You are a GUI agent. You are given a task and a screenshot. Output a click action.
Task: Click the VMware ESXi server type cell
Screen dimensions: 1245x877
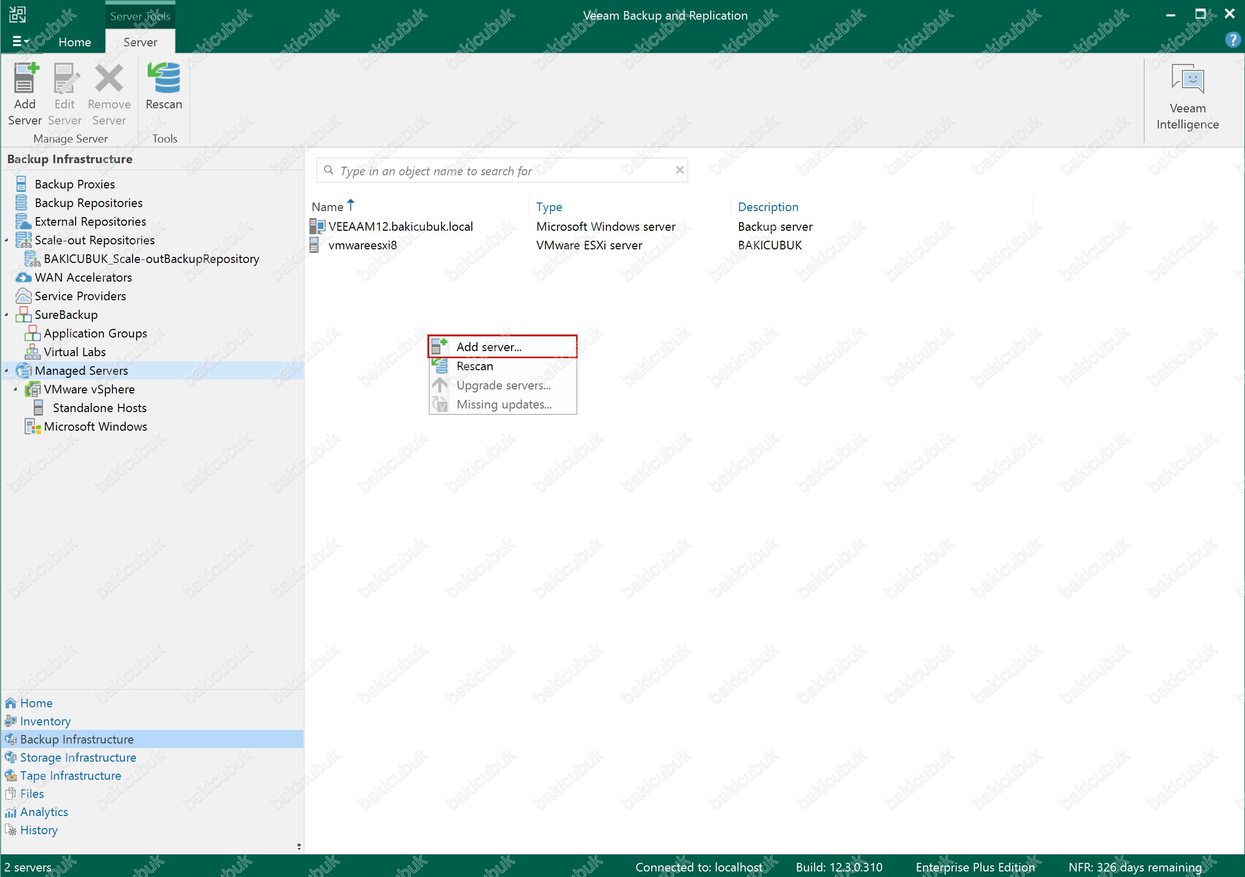click(x=589, y=245)
